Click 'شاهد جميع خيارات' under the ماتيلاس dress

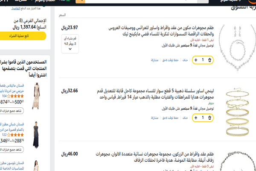pyautogui.click(x=12, y=111)
